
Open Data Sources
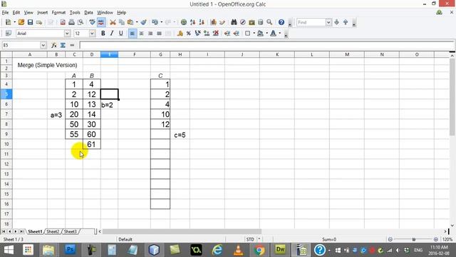[261, 22]
